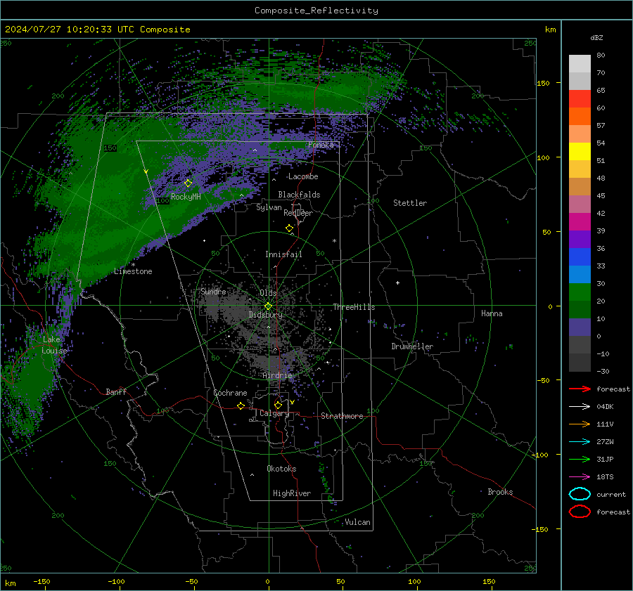
Task: Click the Banff label
Action: pyautogui.click(x=116, y=392)
